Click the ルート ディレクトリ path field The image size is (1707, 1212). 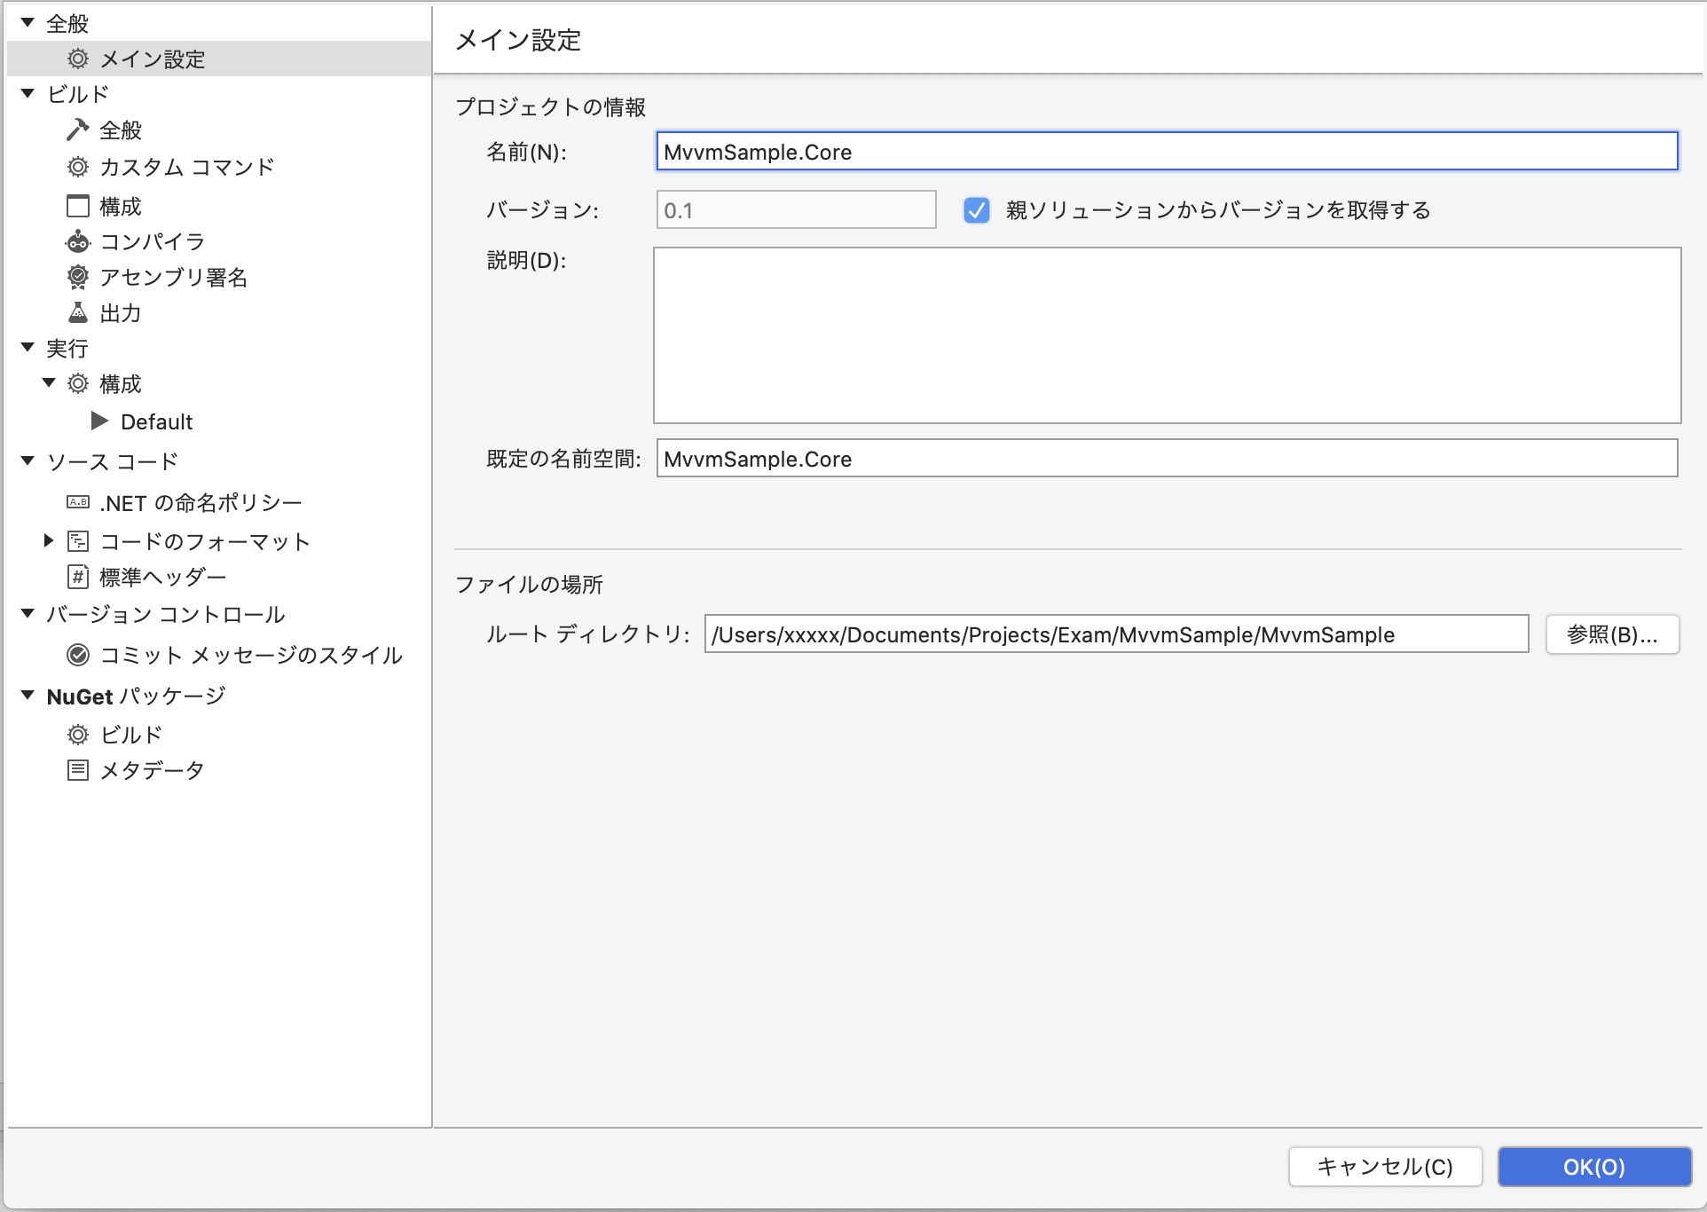1116,634
